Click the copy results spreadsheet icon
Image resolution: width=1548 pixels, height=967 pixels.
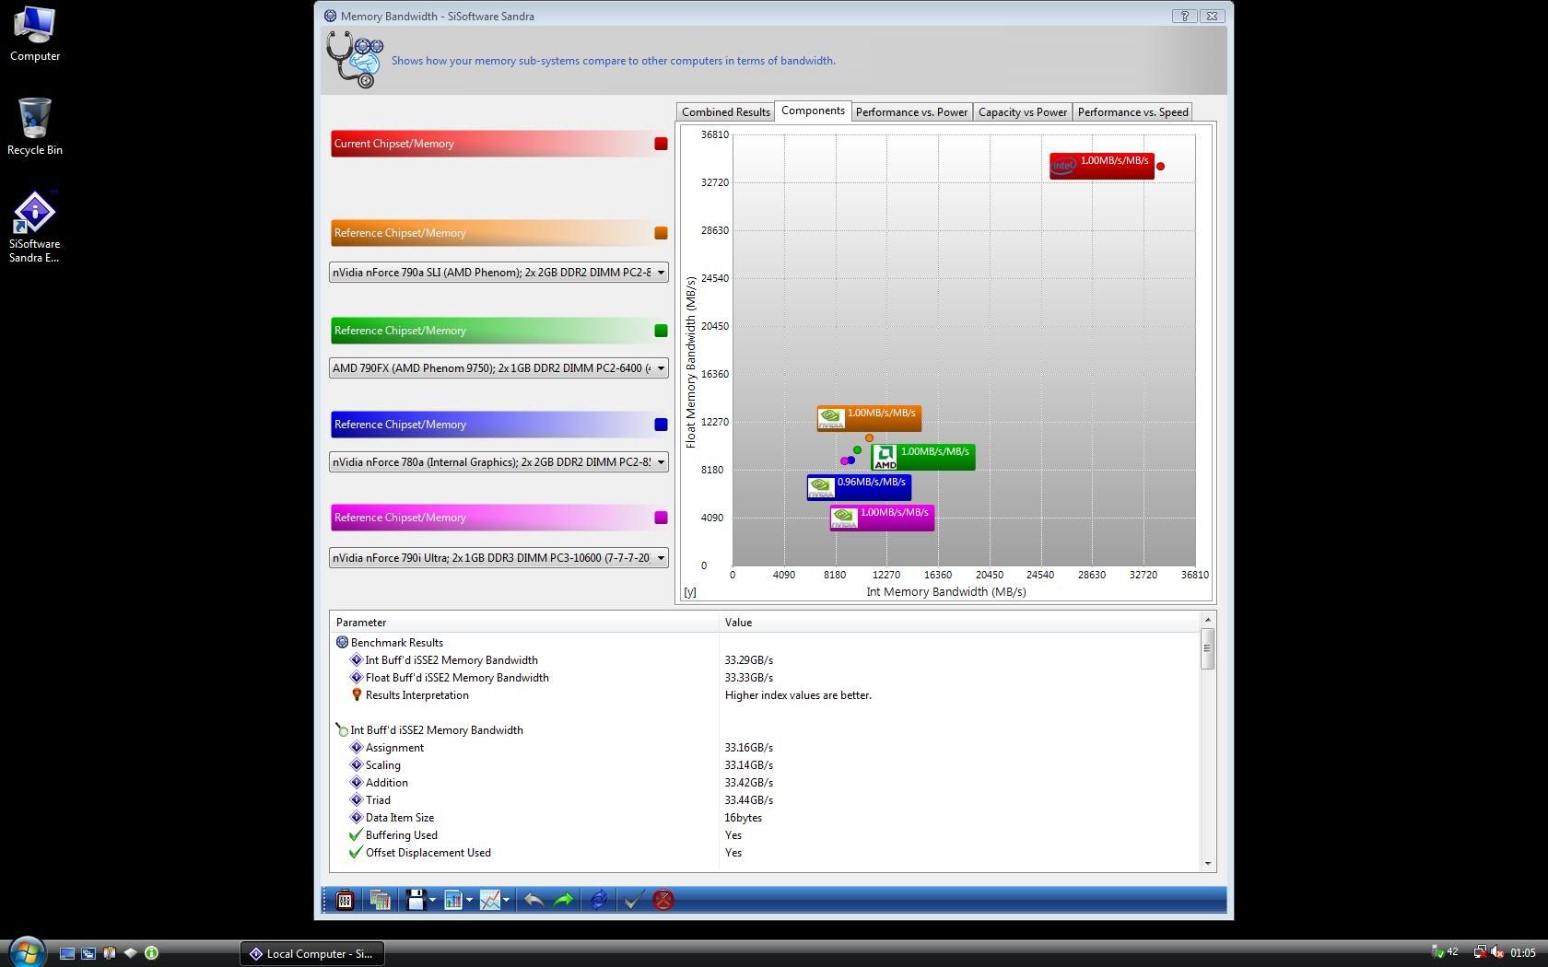point(379,900)
